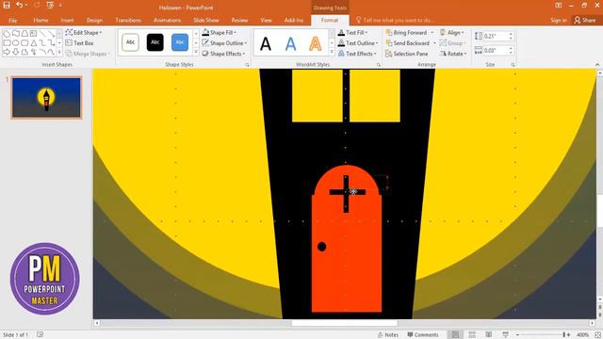Viewport: 603px width, 339px height.
Task: Open the Review tab
Action: click(239, 20)
